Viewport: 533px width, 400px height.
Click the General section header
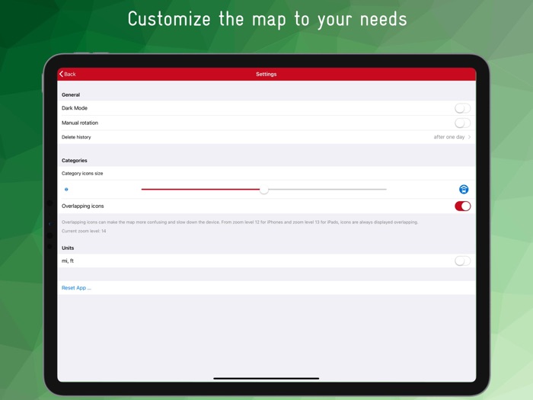(71, 95)
